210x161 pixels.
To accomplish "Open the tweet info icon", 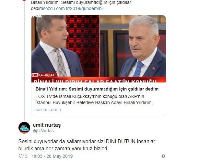I will pyautogui.click(x=163, y=156).
